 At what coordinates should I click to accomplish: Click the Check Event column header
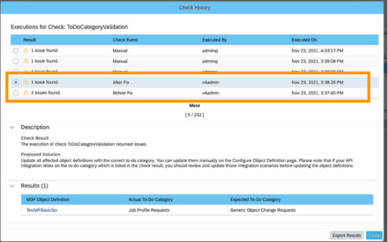[x=125, y=40]
